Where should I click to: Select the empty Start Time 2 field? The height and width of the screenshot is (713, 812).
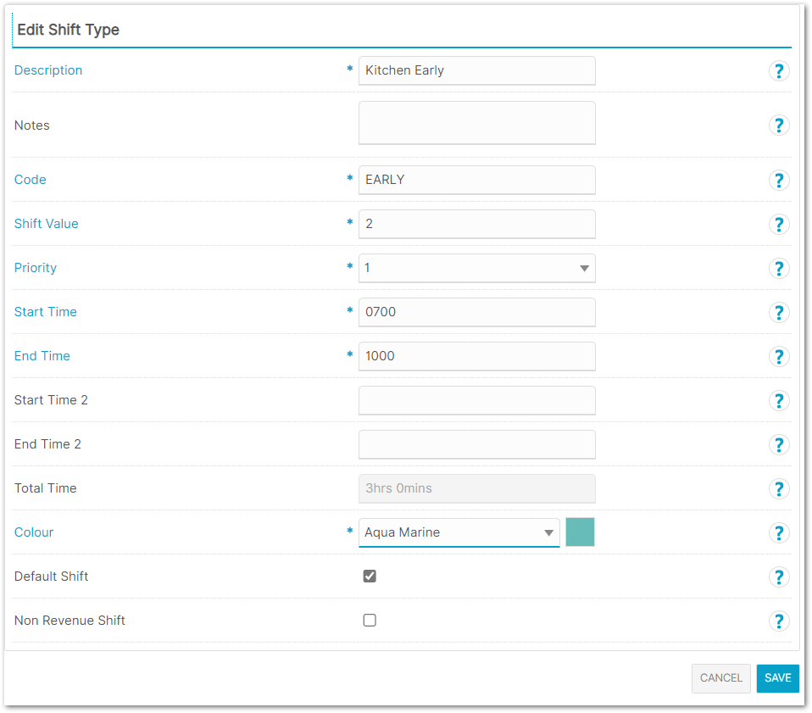click(x=476, y=400)
